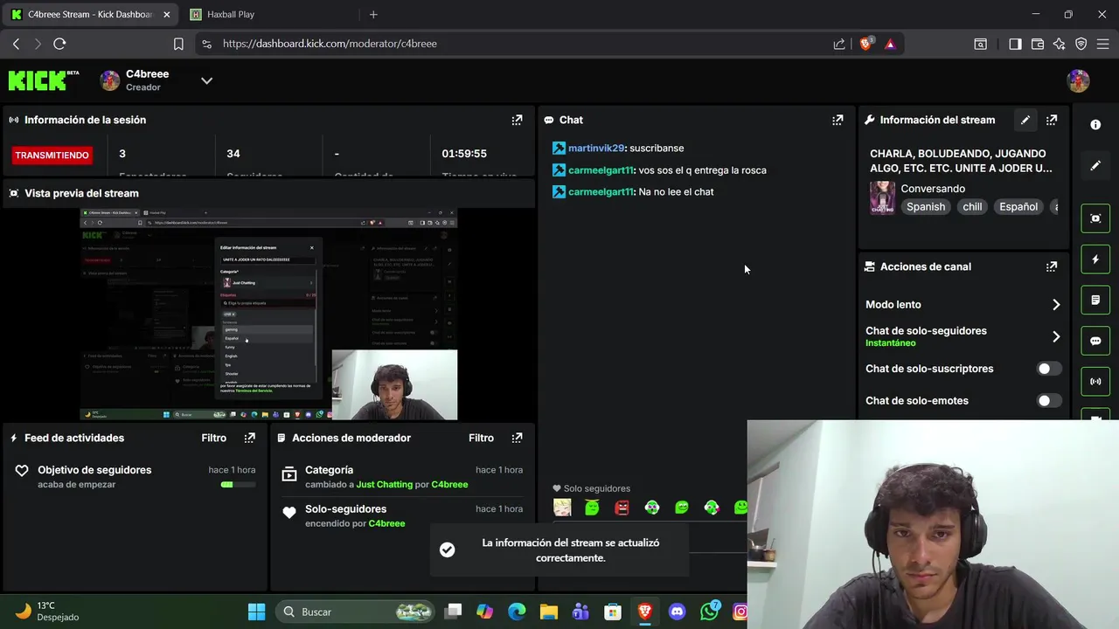Pop out the Acciones de canal panel
Screen dimensions: 1119x629
(x=1052, y=266)
